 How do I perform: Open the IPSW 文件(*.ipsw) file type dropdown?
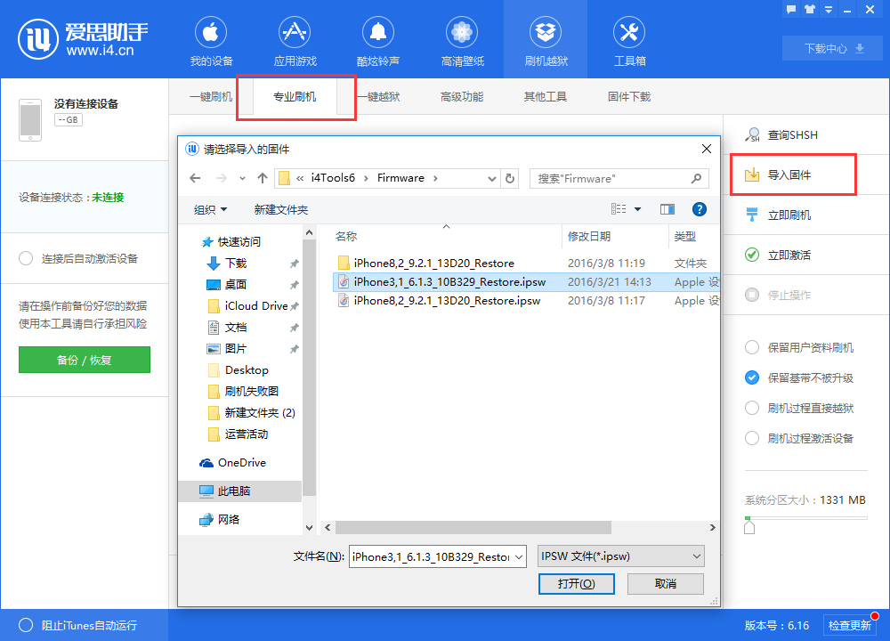[620, 556]
